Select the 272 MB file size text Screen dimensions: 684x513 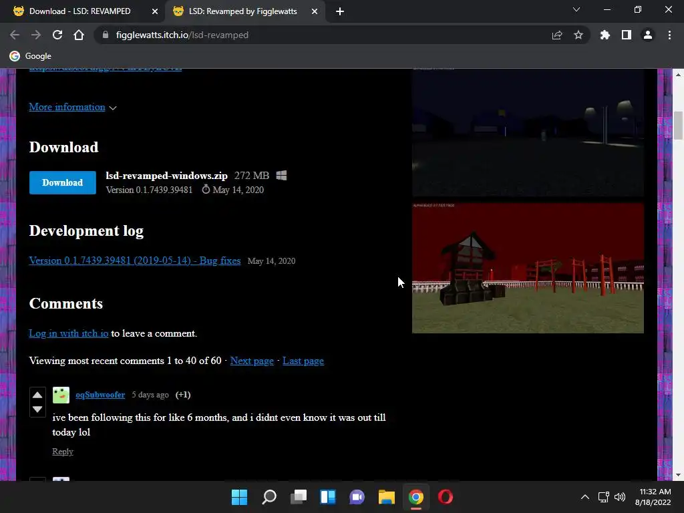click(x=252, y=176)
